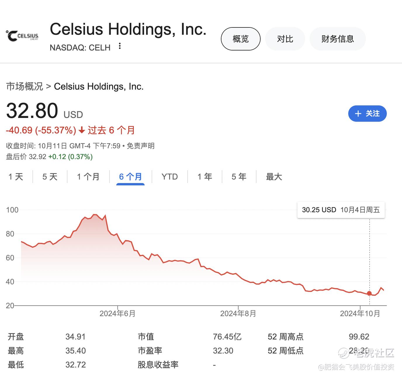Click the price peak near 100

point(95,215)
